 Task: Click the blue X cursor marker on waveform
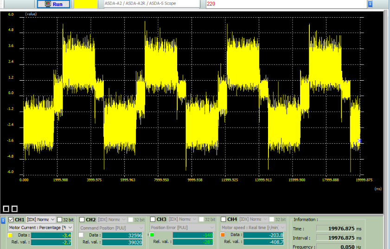click(x=359, y=140)
